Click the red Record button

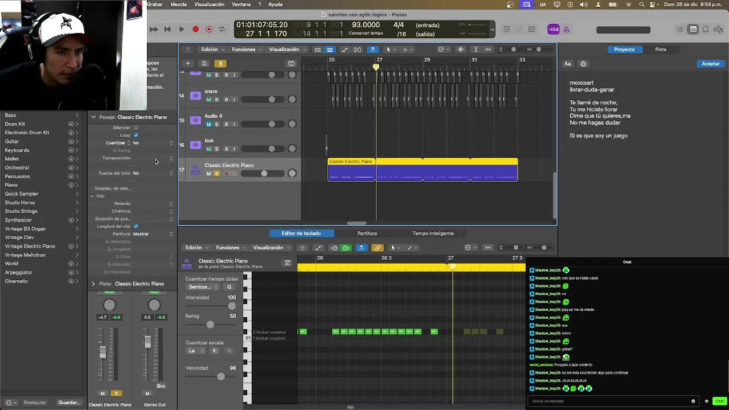[x=195, y=29]
